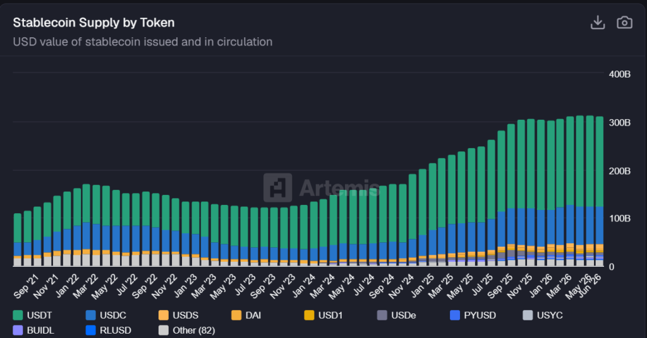
Task: Click the Nov '24 x-axis label
Action: [401, 286]
